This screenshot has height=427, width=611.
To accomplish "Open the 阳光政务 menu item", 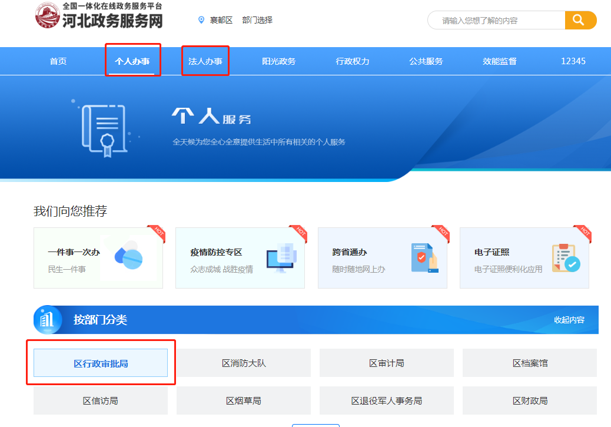I will (278, 60).
